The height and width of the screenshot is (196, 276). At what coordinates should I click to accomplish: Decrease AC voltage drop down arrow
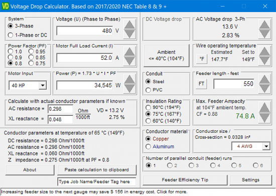[x=264, y=34]
